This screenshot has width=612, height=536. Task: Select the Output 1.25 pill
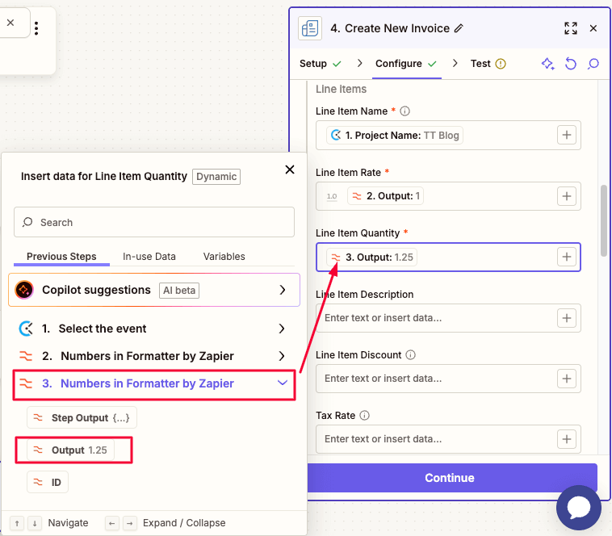(70, 450)
